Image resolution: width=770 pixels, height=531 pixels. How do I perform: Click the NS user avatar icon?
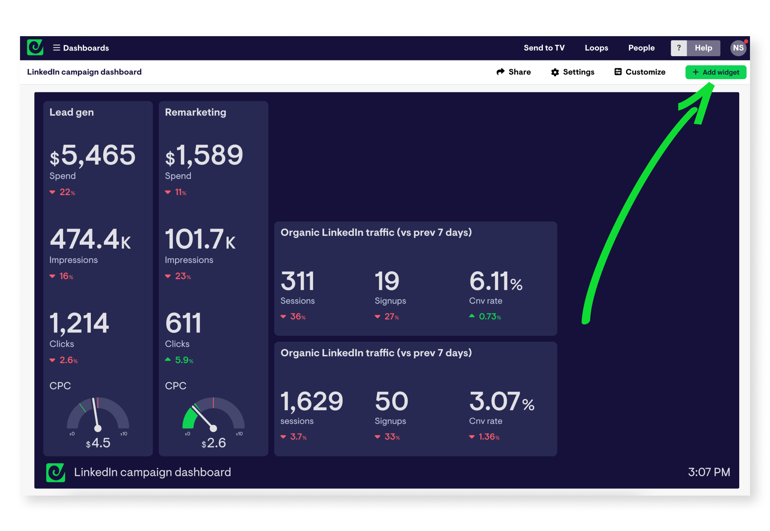(x=739, y=48)
